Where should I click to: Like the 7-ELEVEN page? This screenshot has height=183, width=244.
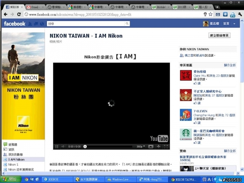197,123
